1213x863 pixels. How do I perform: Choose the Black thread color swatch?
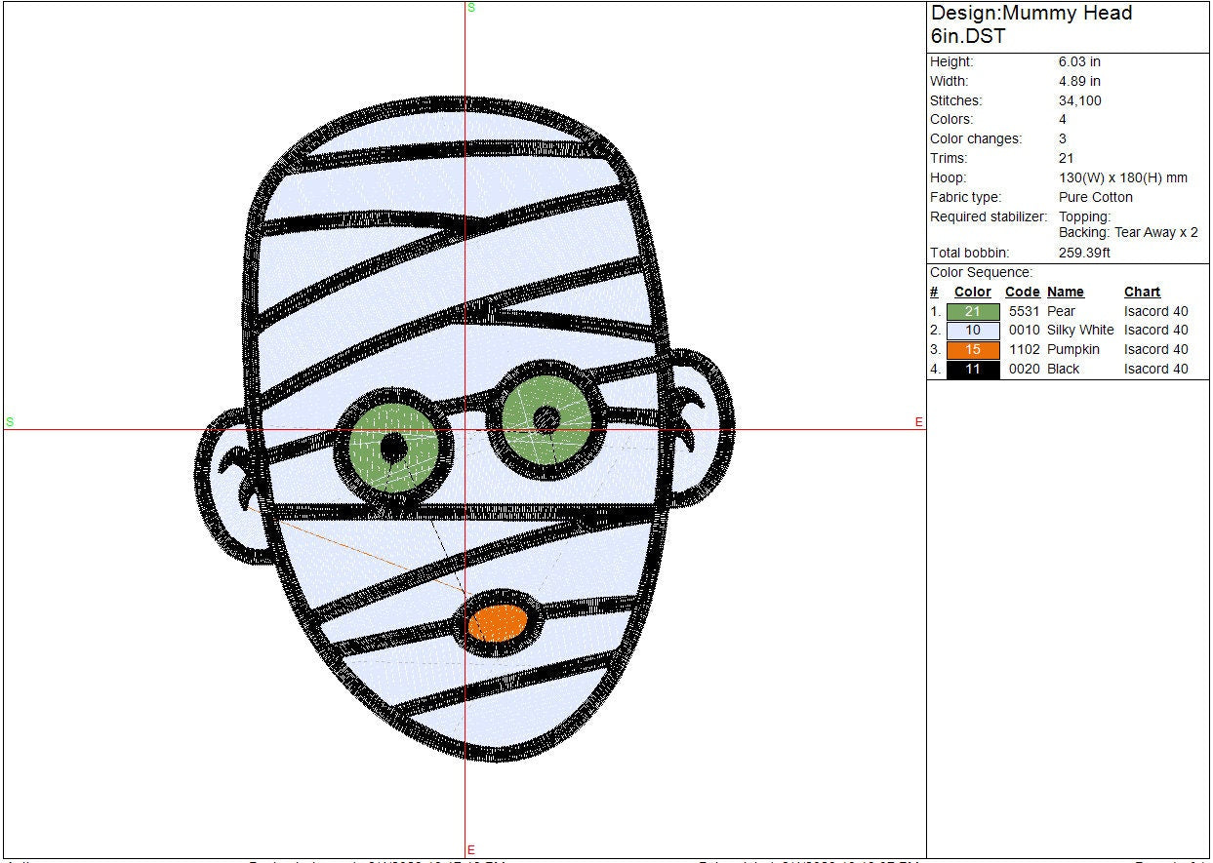click(x=973, y=370)
